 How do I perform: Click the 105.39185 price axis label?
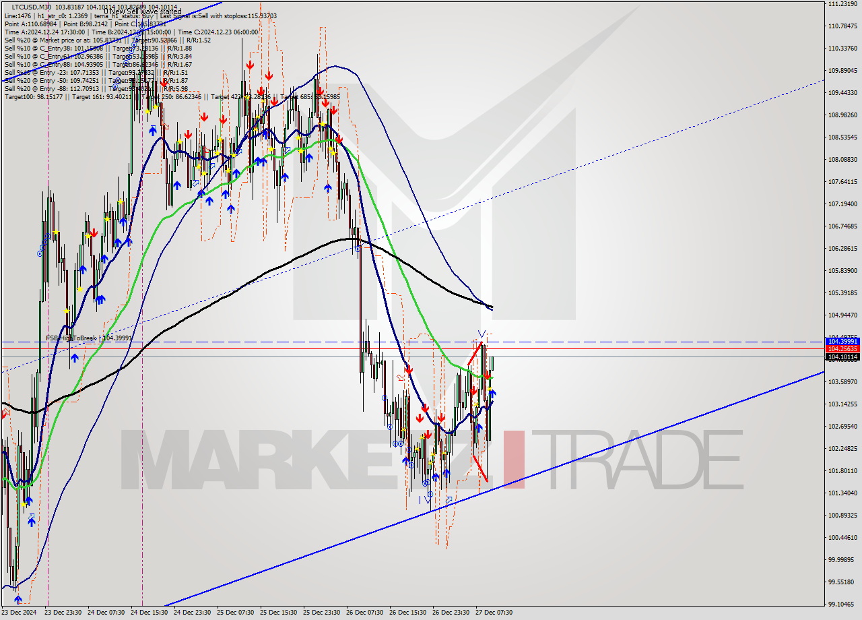tap(842, 293)
